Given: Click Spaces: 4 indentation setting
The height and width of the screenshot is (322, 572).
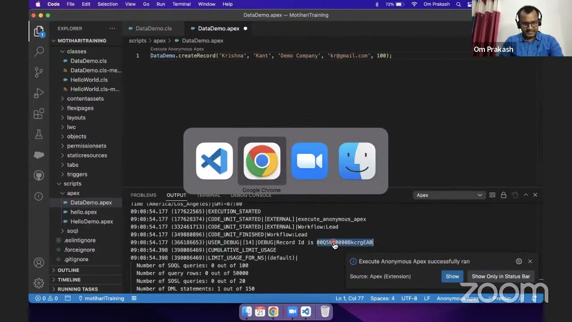Looking at the screenshot, I should coord(383,298).
